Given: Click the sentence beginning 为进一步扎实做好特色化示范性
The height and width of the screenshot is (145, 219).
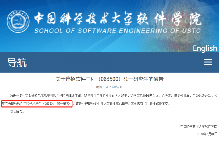Looking at the screenshot, I should point(114,96).
